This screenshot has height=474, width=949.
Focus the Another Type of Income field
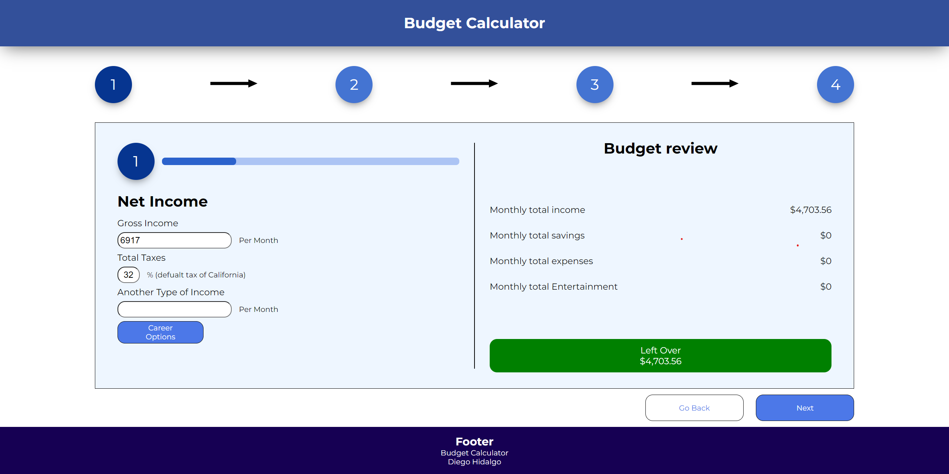point(175,309)
